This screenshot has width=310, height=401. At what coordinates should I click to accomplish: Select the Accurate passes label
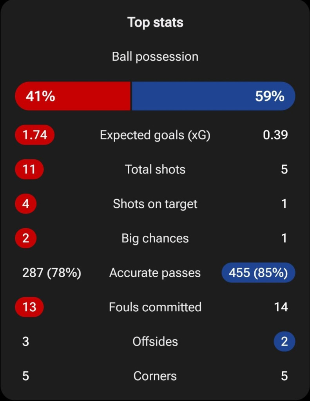(155, 273)
